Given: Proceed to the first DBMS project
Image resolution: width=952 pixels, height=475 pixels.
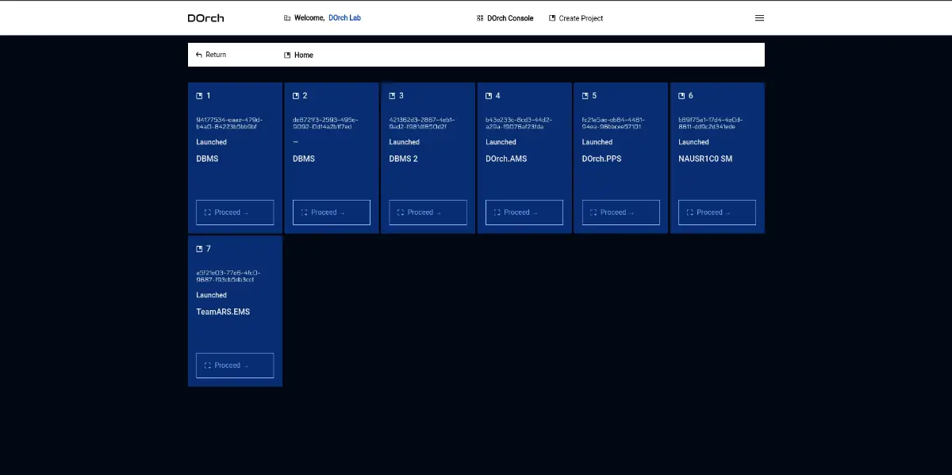Looking at the screenshot, I should tap(235, 213).
